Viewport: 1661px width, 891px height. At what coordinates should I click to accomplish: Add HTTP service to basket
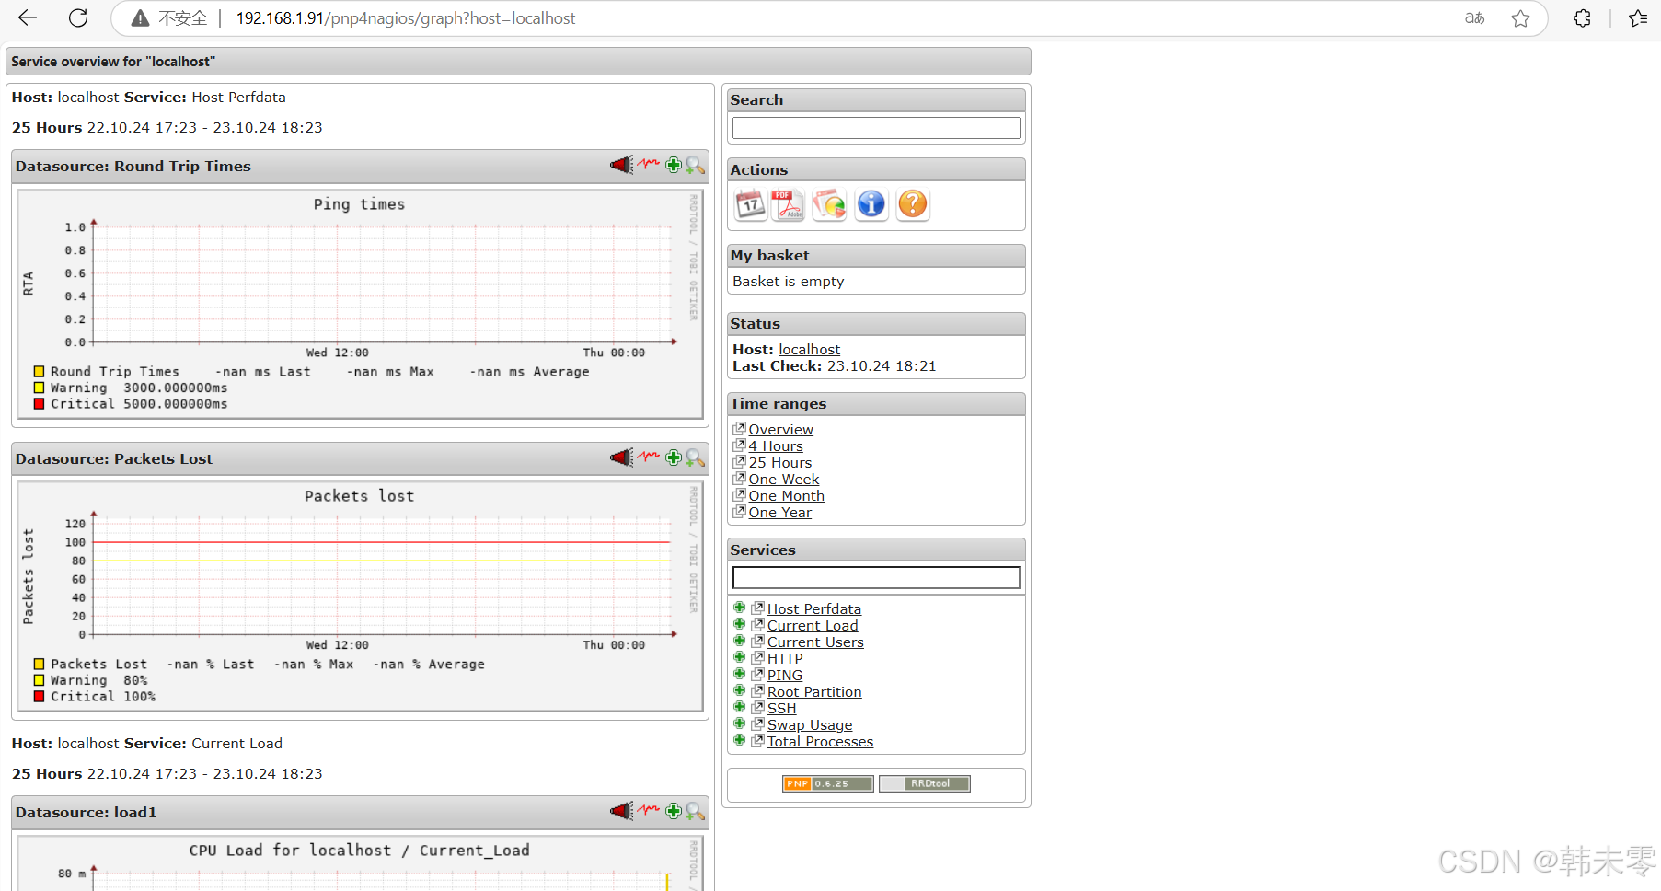[739, 657]
